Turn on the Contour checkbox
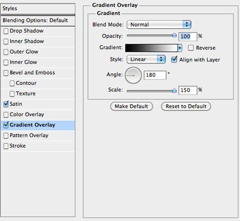Screen dimensions: 240x221 click(x=12, y=83)
